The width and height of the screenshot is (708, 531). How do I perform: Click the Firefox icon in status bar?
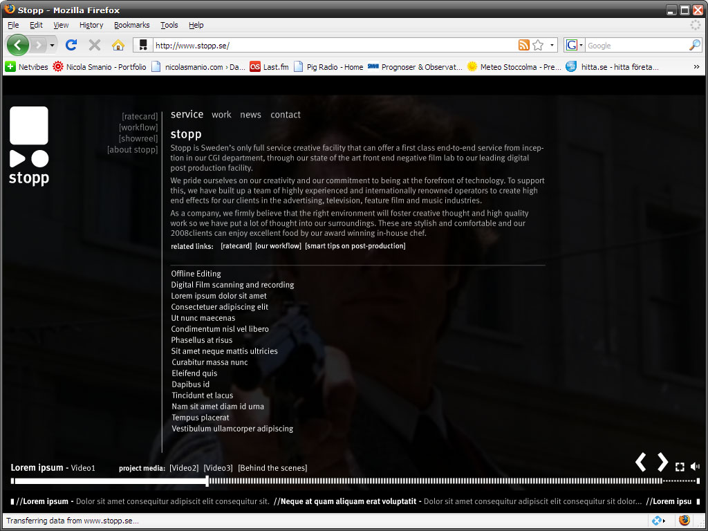(x=684, y=520)
